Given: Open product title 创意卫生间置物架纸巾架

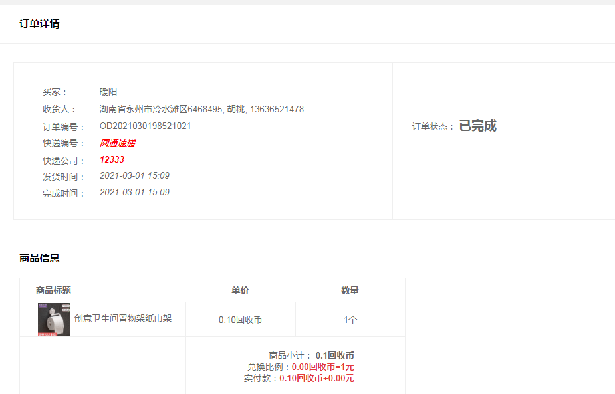Looking at the screenshot, I should coord(123,318).
